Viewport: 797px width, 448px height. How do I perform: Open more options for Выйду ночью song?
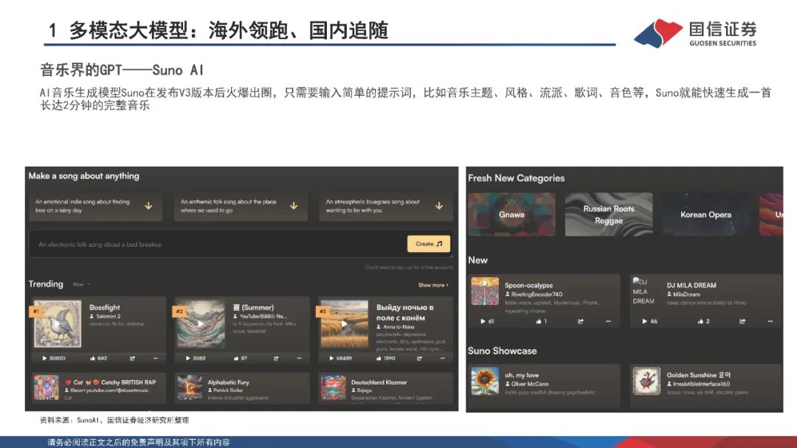[443, 358]
